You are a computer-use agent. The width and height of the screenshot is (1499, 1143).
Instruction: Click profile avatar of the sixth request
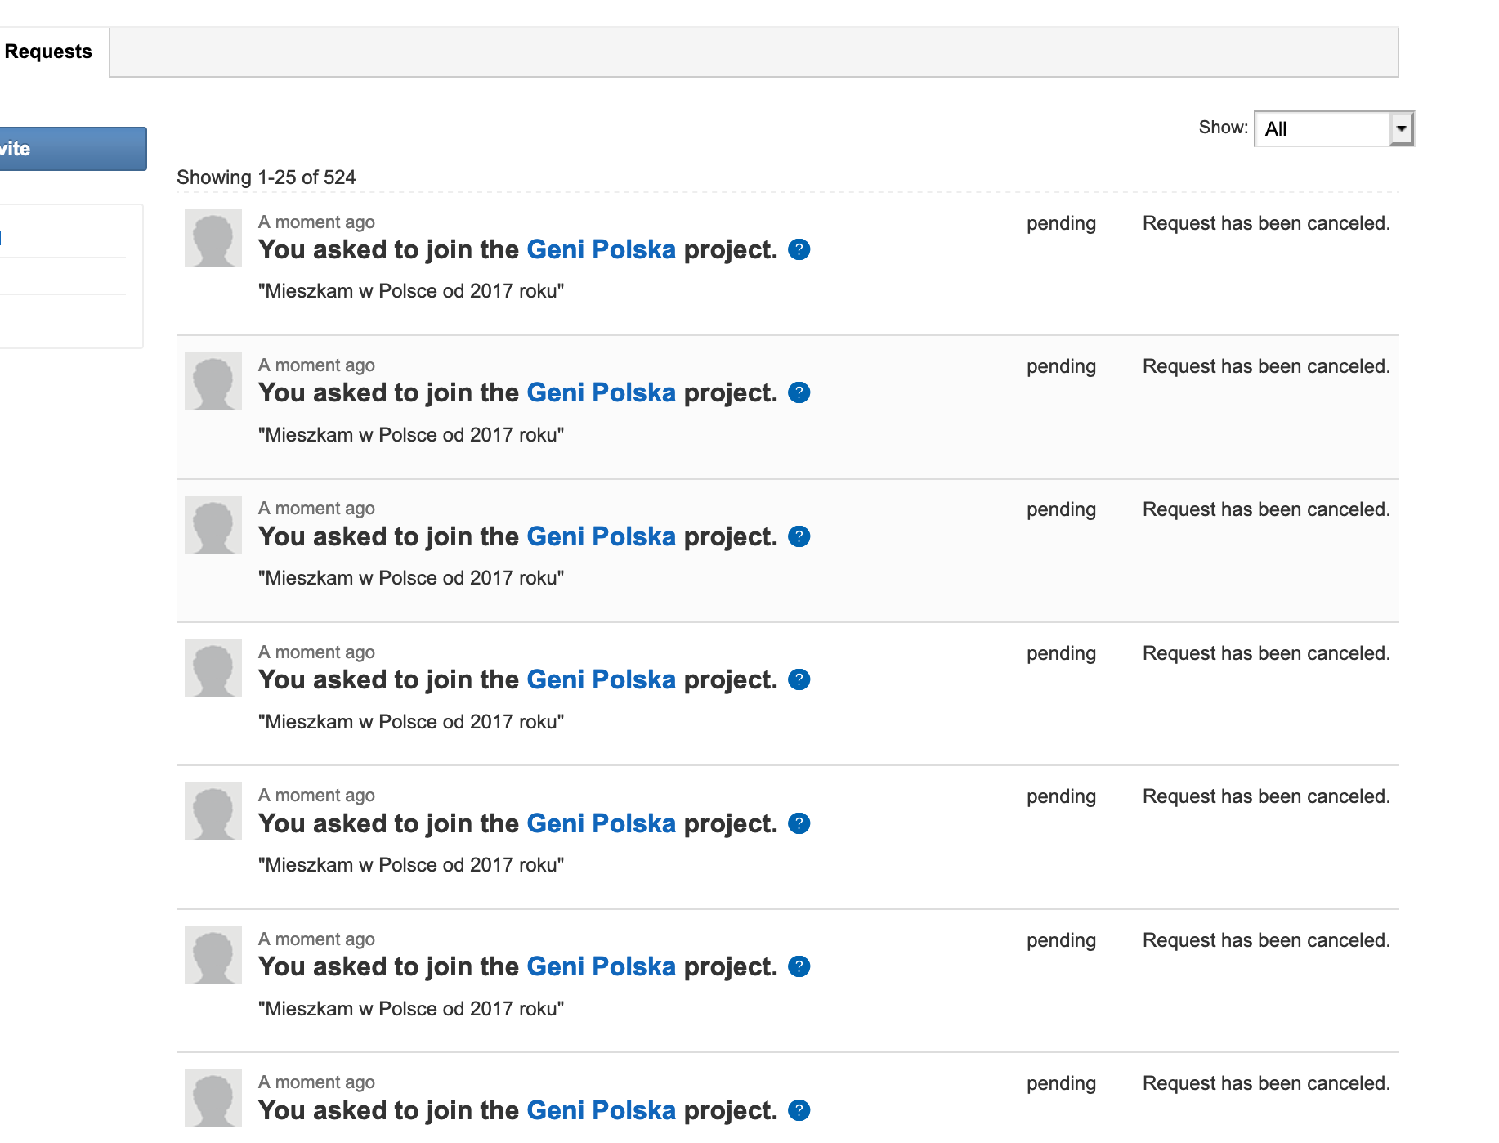pos(213,955)
